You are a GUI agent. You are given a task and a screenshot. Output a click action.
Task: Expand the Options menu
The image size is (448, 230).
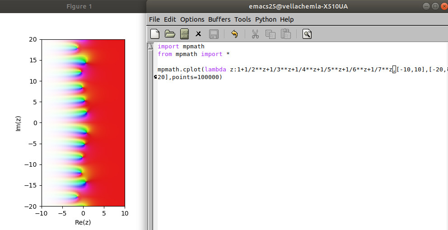[192, 19]
